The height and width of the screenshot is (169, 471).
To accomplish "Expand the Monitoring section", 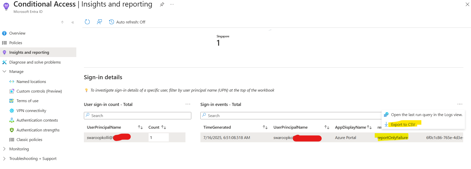I will coord(4,149).
